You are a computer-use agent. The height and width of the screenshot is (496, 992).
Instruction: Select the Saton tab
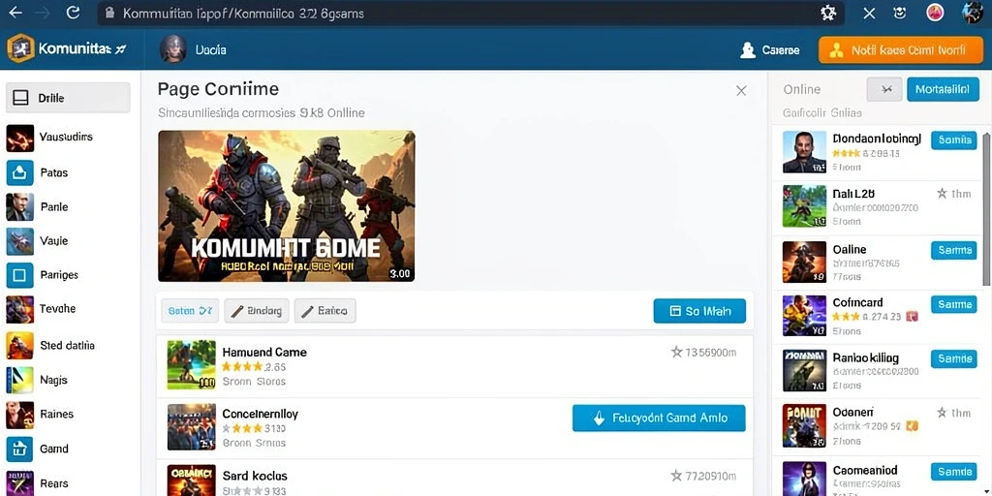coord(190,311)
